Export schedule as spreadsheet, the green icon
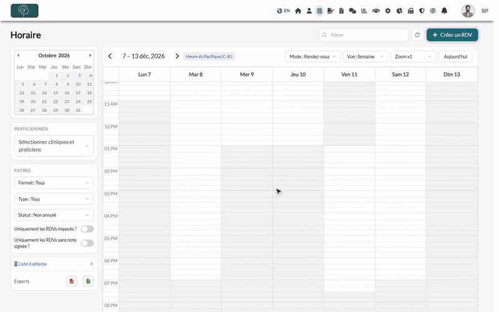Viewport: 499px width, 312px height. [88, 281]
